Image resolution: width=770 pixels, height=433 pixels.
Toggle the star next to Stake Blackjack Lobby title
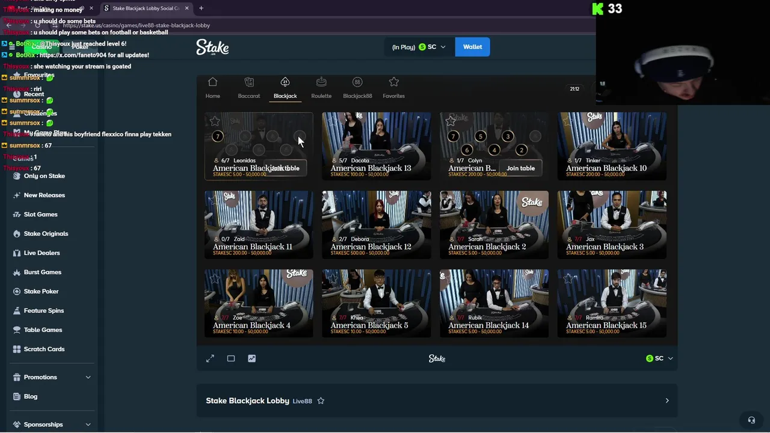coord(321,401)
